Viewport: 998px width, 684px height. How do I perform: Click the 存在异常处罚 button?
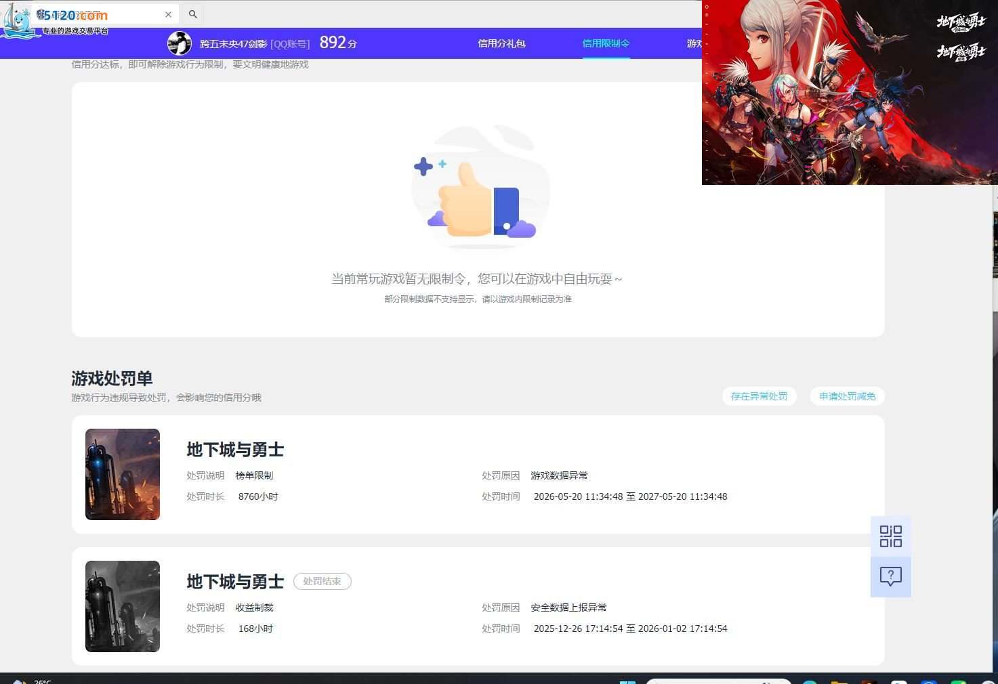tap(760, 396)
